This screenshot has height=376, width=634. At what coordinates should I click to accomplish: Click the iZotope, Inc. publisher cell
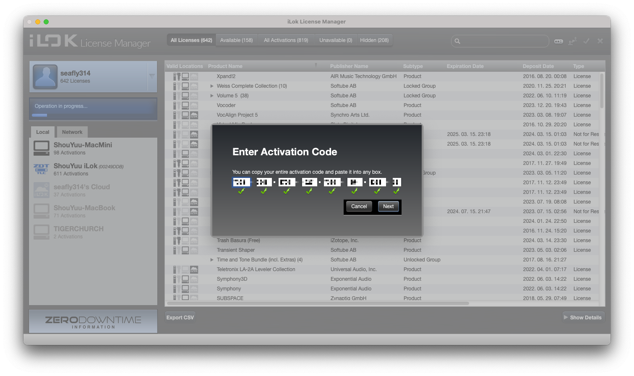[344, 240]
